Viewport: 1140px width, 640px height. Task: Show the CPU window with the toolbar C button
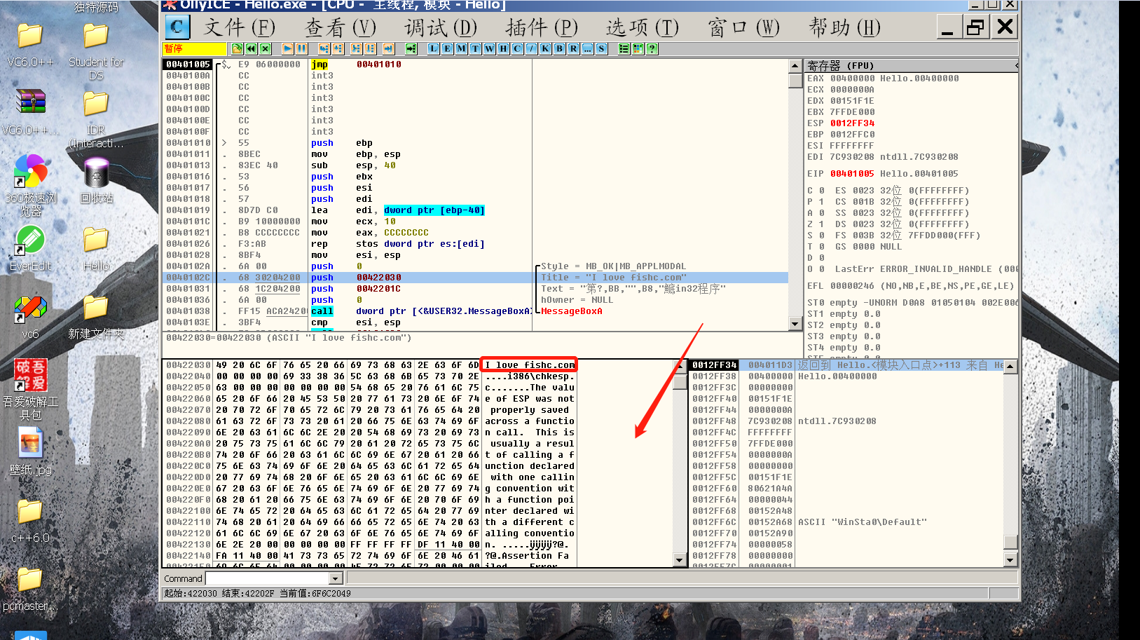(x=518, y=48)
